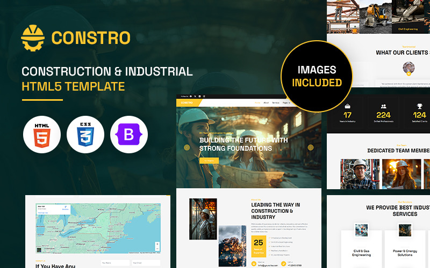Click the Images Included circular badge
The height and width of the screenshot is (268, 430).
(317, 76)
